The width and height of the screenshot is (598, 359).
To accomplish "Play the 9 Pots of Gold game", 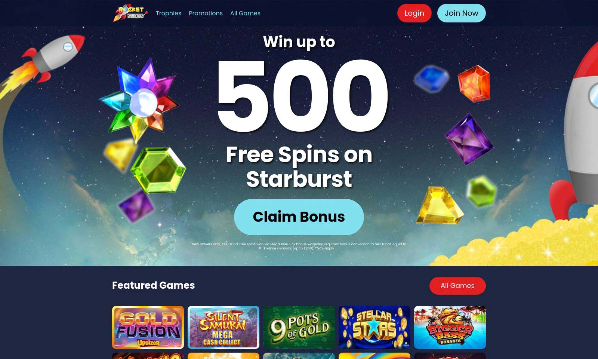I will (299, 327).
